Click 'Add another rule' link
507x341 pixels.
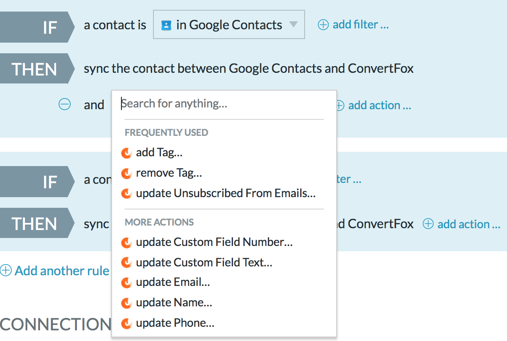[x=62, y=270]
